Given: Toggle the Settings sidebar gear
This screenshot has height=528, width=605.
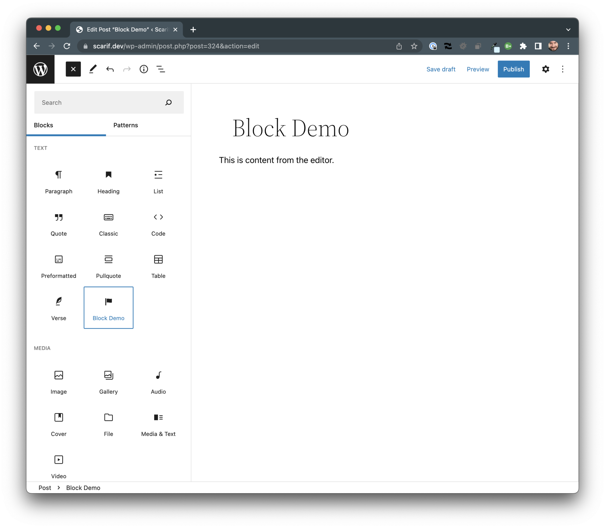Looking at the screenshot, I should click(x=546, y=69).
